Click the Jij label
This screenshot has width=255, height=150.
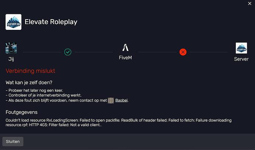tap(11, 59)
